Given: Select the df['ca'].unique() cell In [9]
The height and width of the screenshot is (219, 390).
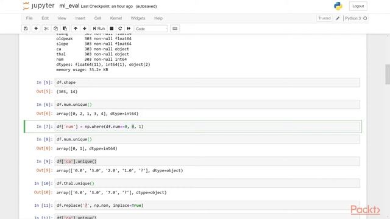Looking at the screenshot, I should pyautogui.click(x=207, y=161).
